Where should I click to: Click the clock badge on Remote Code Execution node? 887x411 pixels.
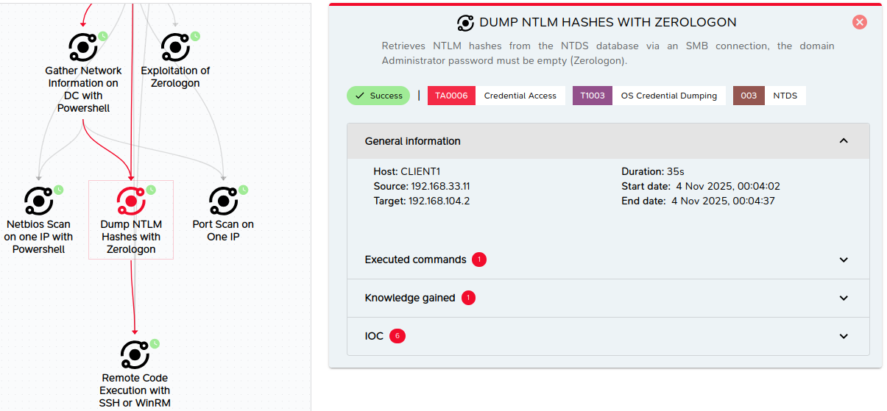(155, 343)
